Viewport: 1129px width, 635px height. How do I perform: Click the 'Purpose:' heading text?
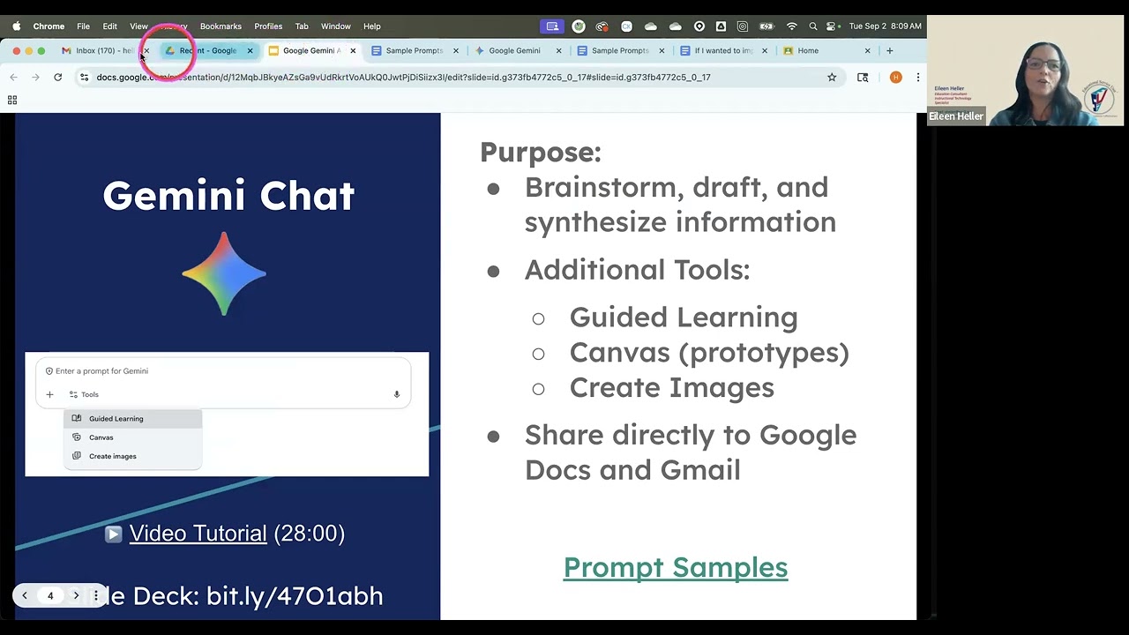[541, 152]
